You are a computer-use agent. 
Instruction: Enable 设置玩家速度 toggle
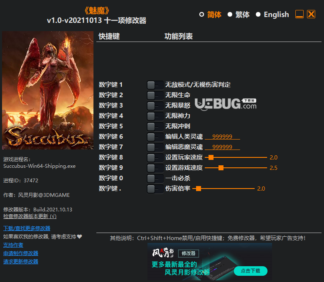155,157
